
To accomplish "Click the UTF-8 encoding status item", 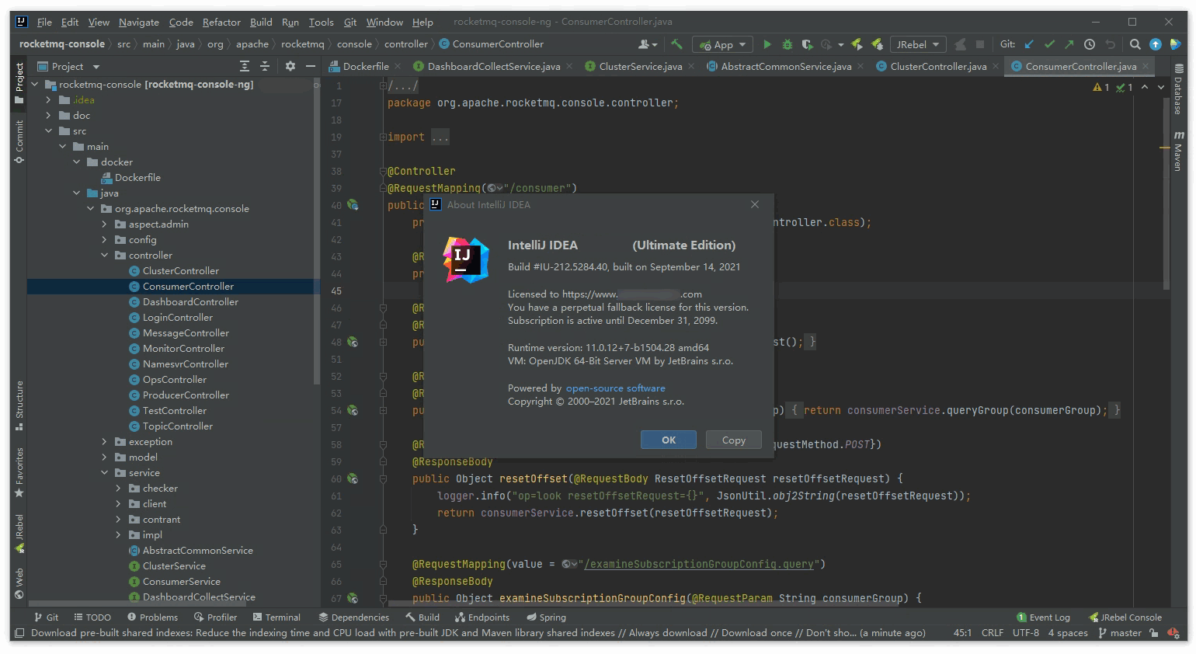I will point(1026,633).
